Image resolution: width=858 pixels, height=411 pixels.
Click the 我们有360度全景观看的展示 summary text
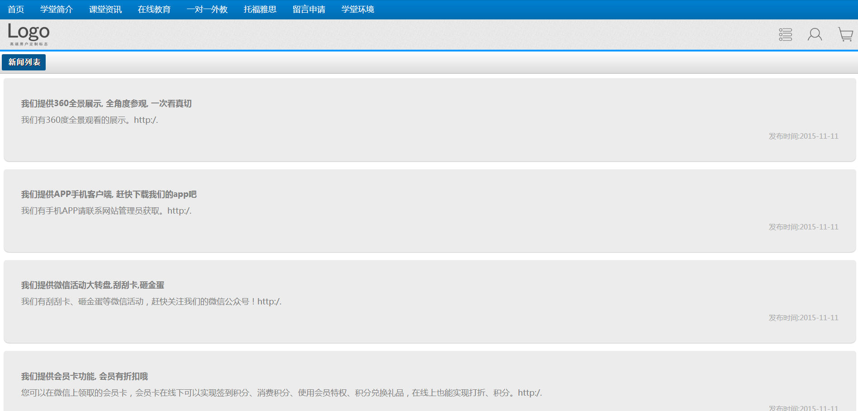(x=90, y=120)
